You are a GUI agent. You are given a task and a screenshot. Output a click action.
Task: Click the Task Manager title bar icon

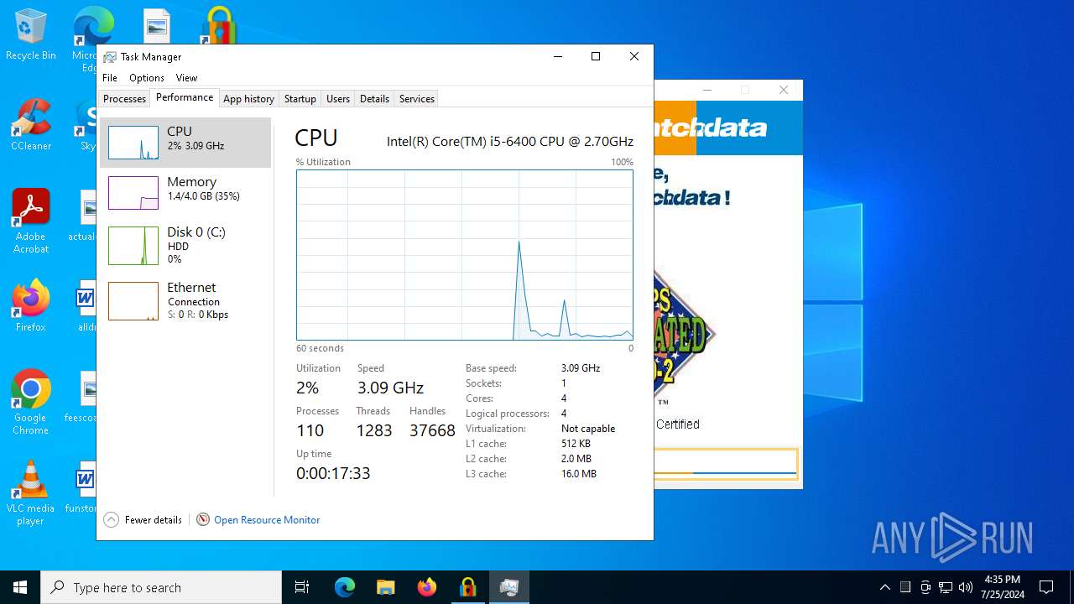pyautogui.click(x=110, y=57)
